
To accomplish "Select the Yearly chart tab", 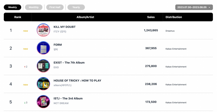I will click(x=76, y=7).
